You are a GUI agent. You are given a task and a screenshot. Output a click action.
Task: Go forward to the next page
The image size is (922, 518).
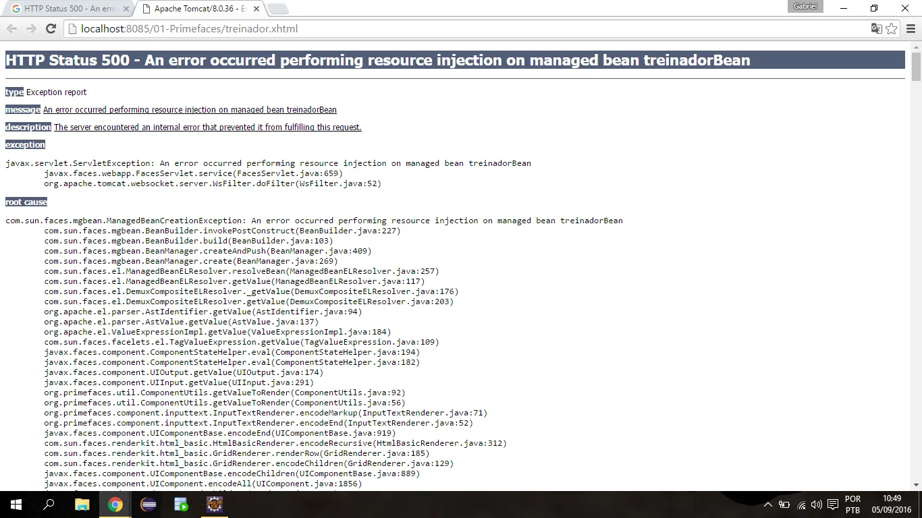tap(31, 28)
